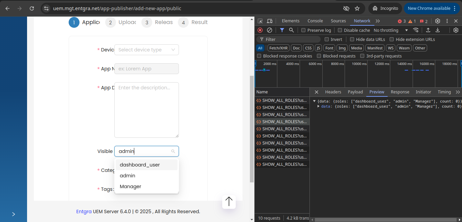
Task: Open the Timing tab
Action: (444, 92)
